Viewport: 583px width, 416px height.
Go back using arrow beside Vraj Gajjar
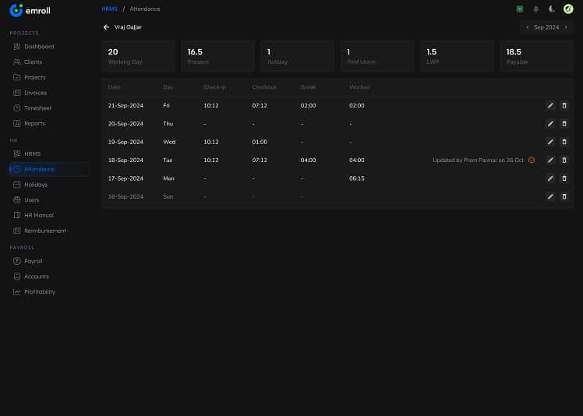tap(106, 27)
